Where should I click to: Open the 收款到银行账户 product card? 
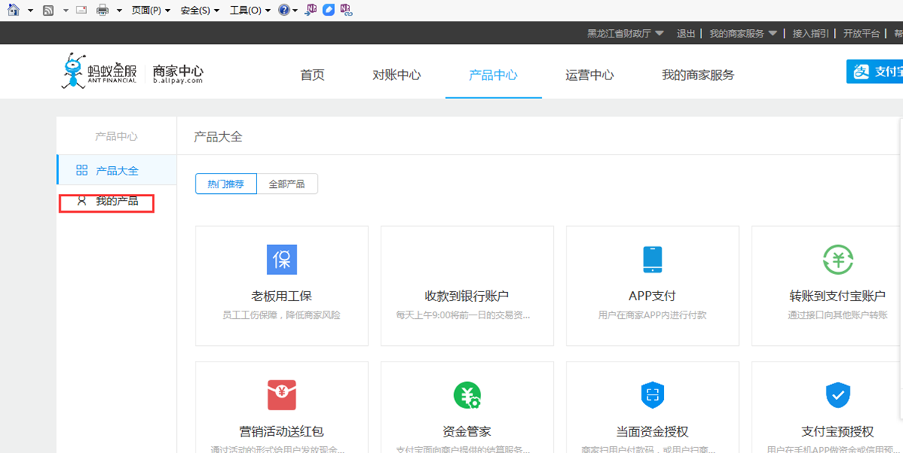click(x=467, y=286)
